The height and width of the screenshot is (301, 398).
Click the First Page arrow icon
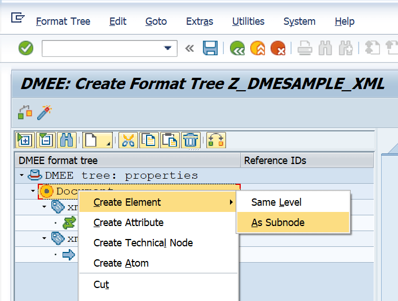(x=373, y=48)
